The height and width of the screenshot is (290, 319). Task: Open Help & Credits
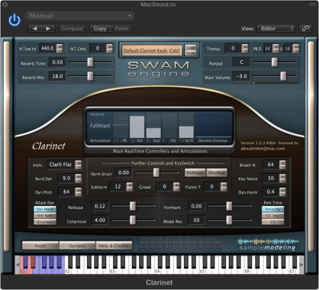(x=114, y=246)
